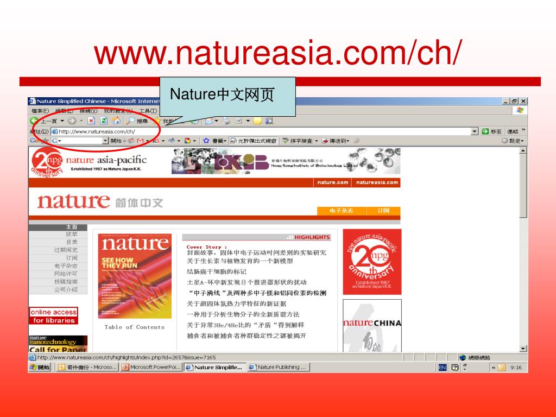
Task: Select the 主页 navigation item
Action: click(58, 227)
